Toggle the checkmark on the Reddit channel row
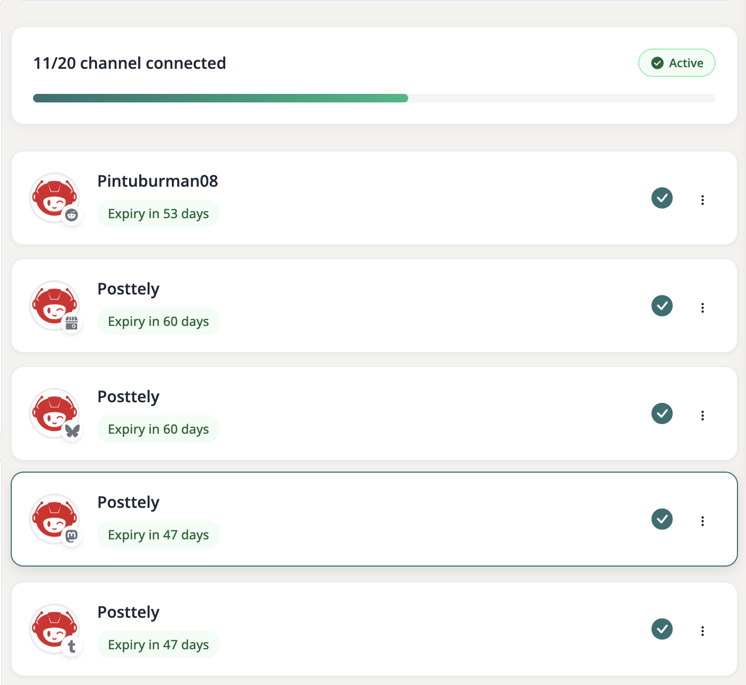Image resolution: width=746 pixels, height=685 pixels. coord(662,198)
